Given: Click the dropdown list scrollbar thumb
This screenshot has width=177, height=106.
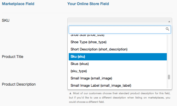Looking at the screenshot, I should point(169,77).
